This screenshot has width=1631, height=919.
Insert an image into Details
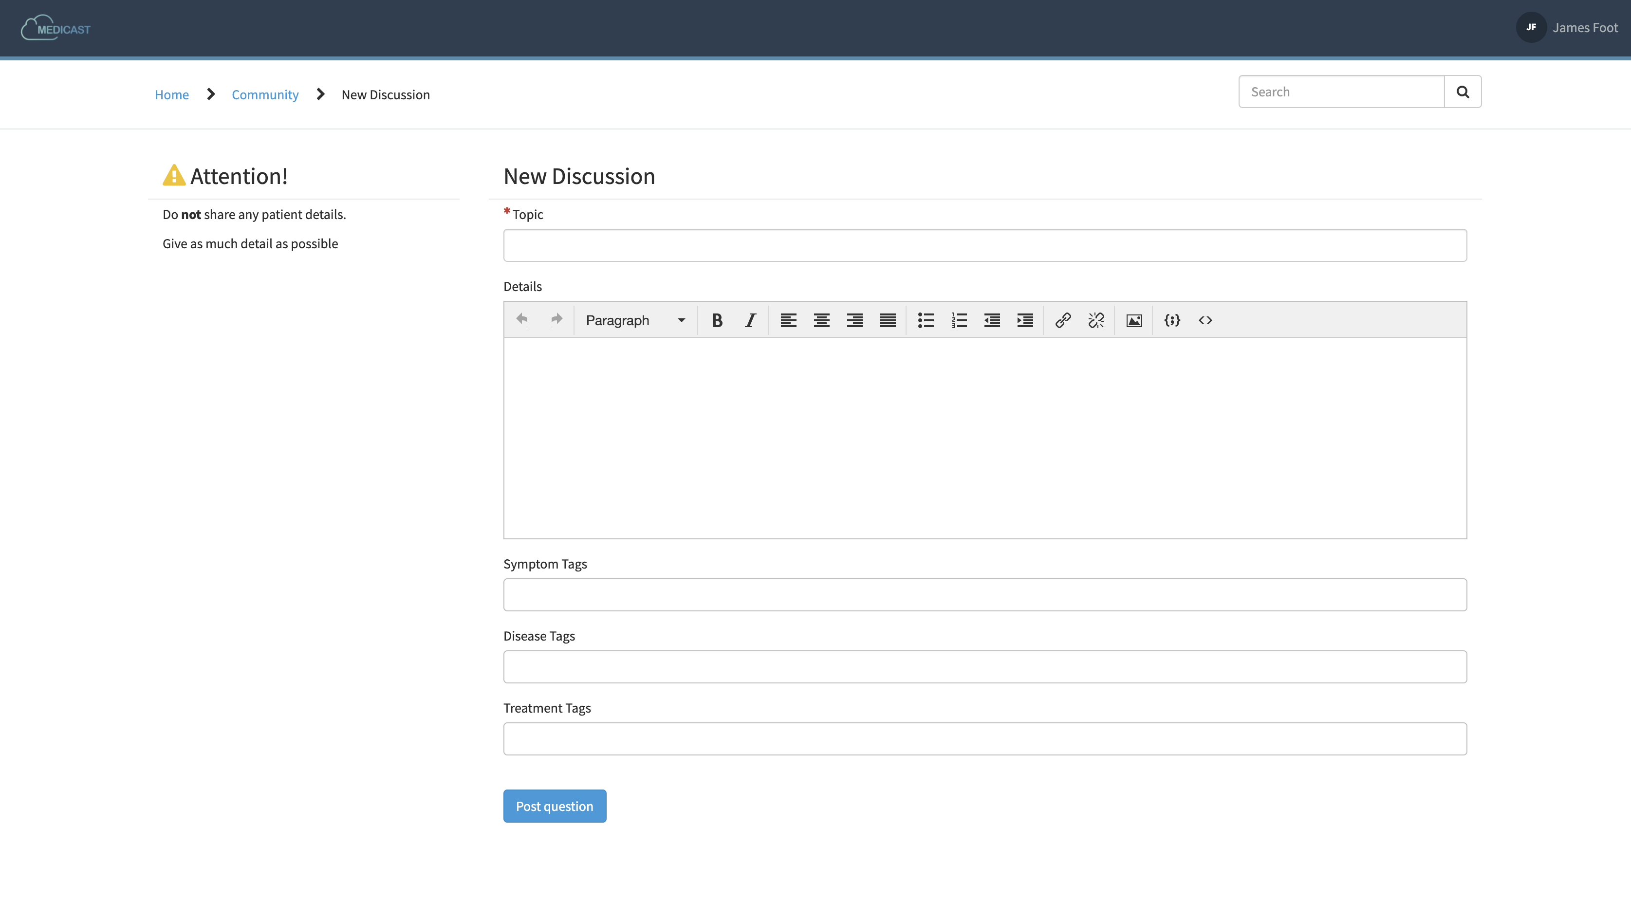point(1134,320)
